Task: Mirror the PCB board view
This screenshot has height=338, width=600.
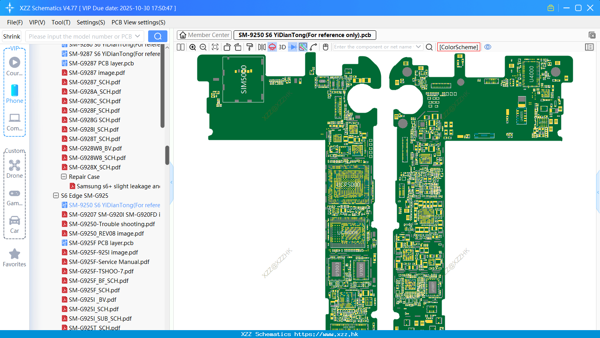Action: pyautogui.click(x=262, y=47)
